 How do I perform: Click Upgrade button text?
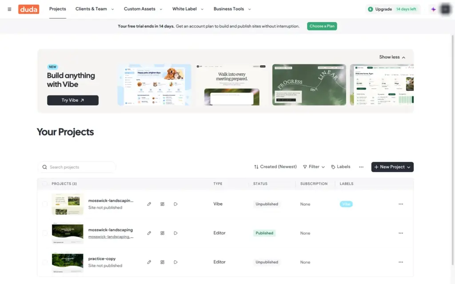(x=383, y=9)
